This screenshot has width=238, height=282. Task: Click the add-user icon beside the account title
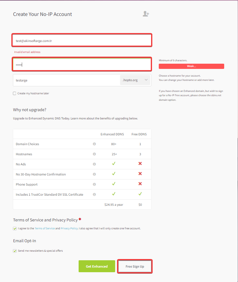click(146, 14)
